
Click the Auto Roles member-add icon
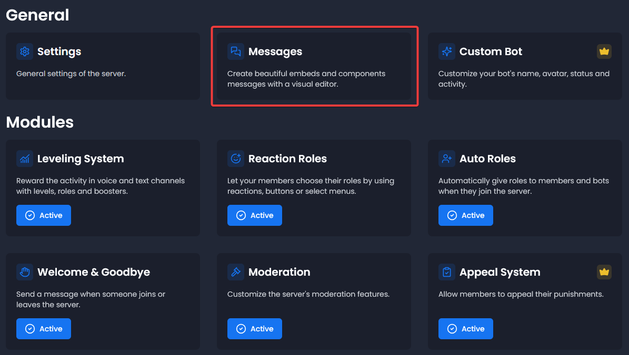coord(447,159)
